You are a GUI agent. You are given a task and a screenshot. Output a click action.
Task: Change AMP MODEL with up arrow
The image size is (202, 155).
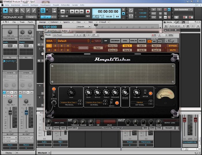pos(151,101)
